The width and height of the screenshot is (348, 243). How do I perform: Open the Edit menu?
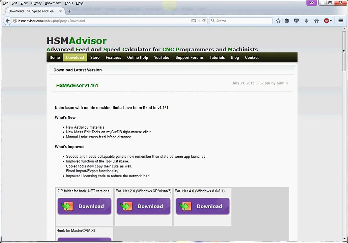[x=14, y=3]
